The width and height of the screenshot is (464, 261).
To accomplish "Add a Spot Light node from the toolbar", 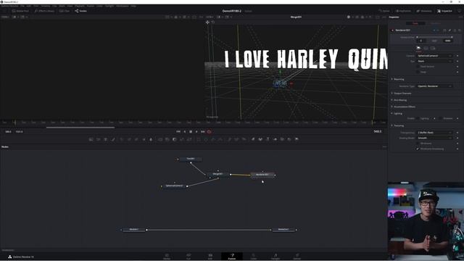I will pyautogui.click(x=289, y=139).
